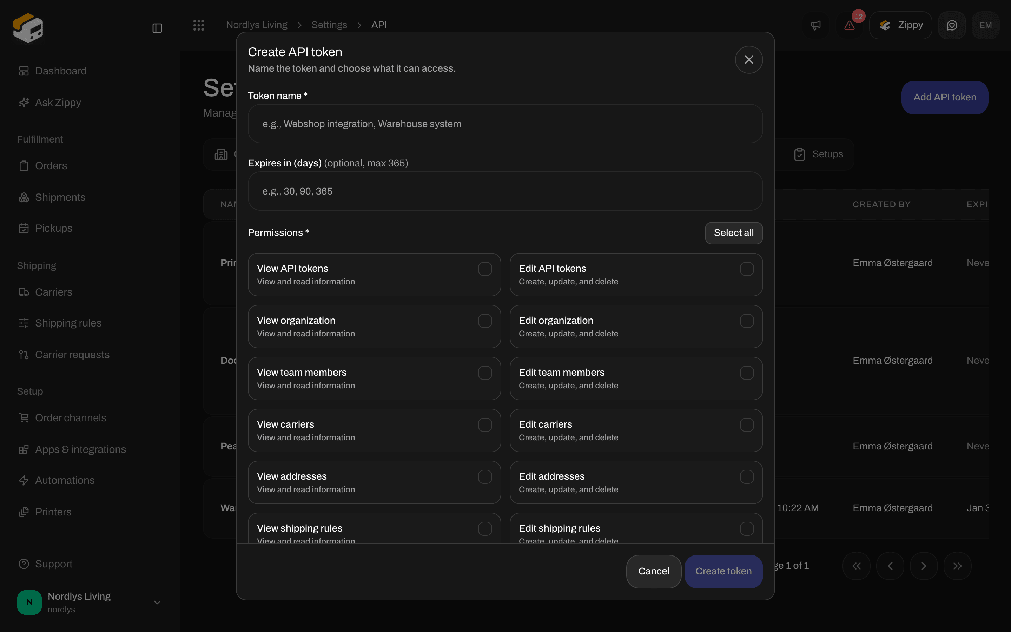Viewport: 1011px width, 632px height.
Task: Enable View addresses permission
Action: pyautogui.click(x=484, y=476)
